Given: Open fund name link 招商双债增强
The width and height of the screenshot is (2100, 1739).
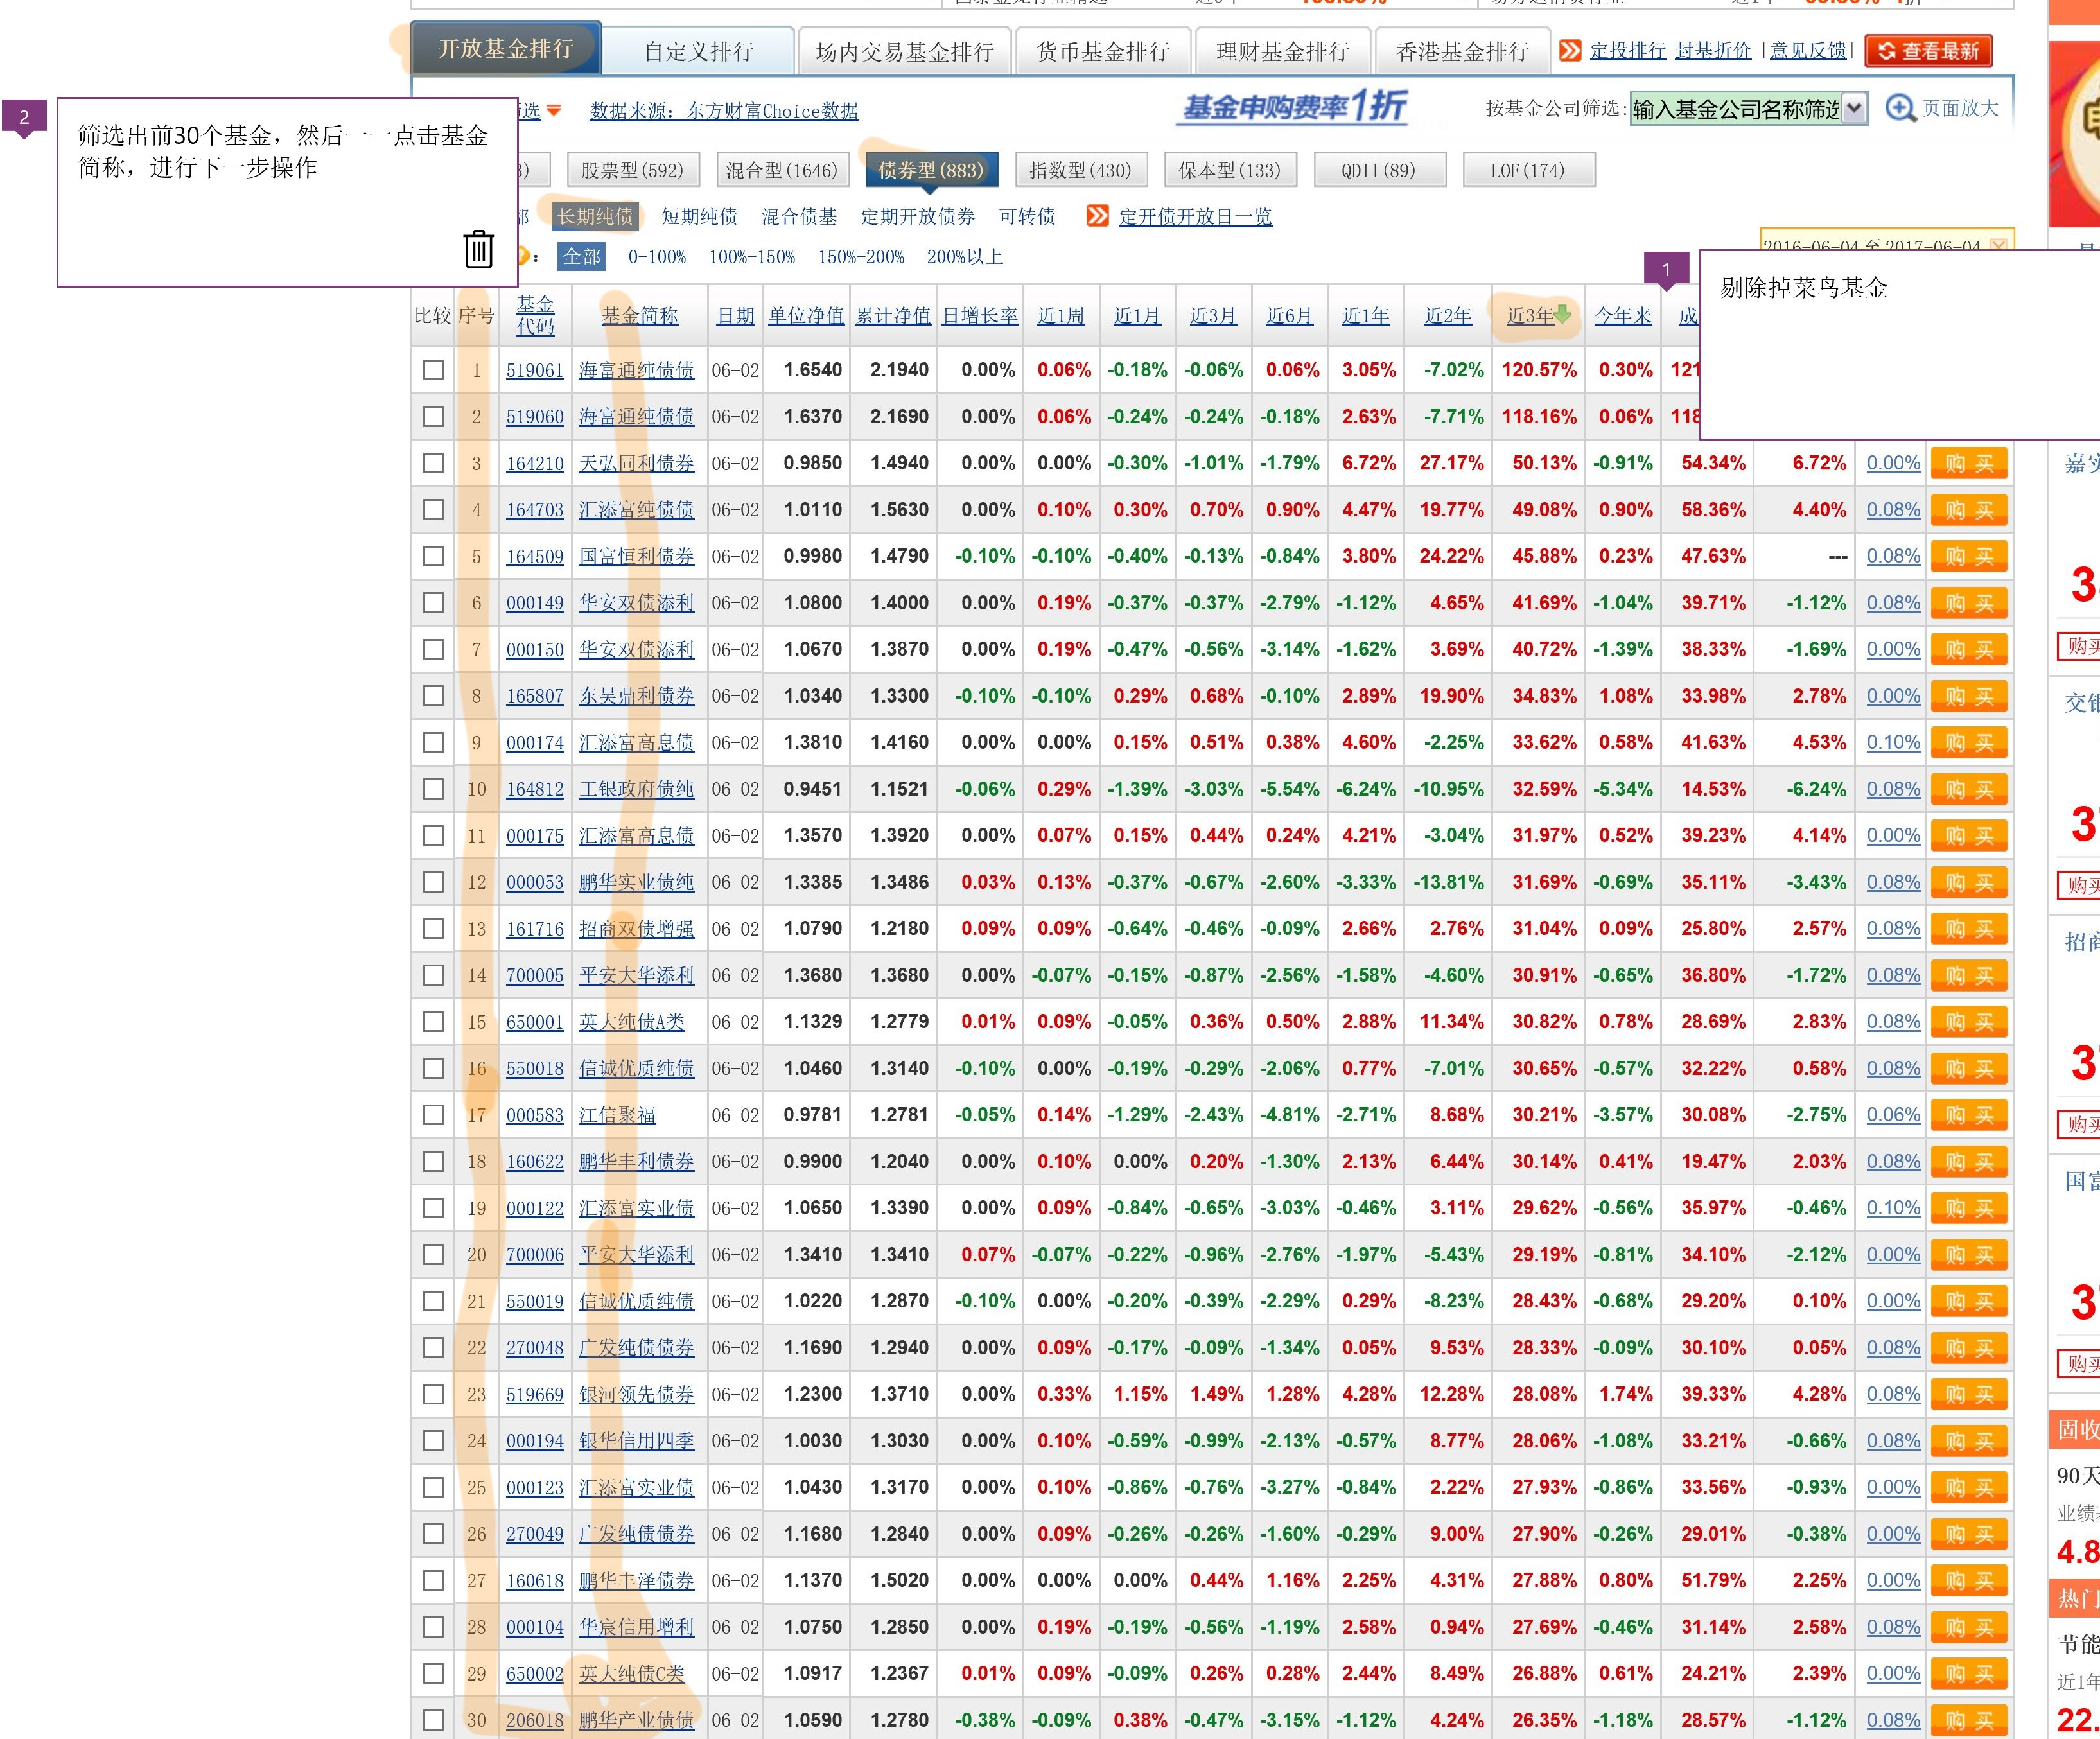Looking at the screenshot, I should tap(637, 929).
